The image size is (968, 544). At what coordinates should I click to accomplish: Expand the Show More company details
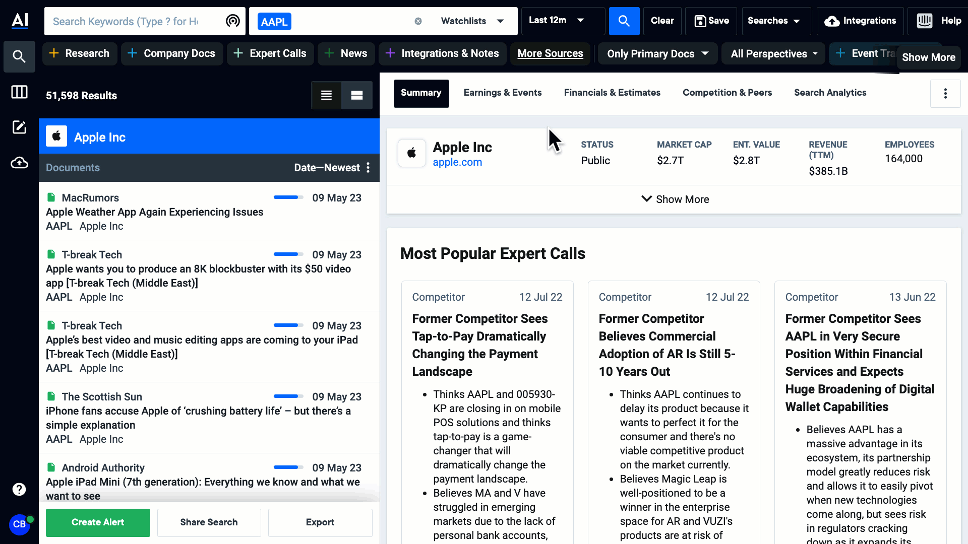click(674, 199)
